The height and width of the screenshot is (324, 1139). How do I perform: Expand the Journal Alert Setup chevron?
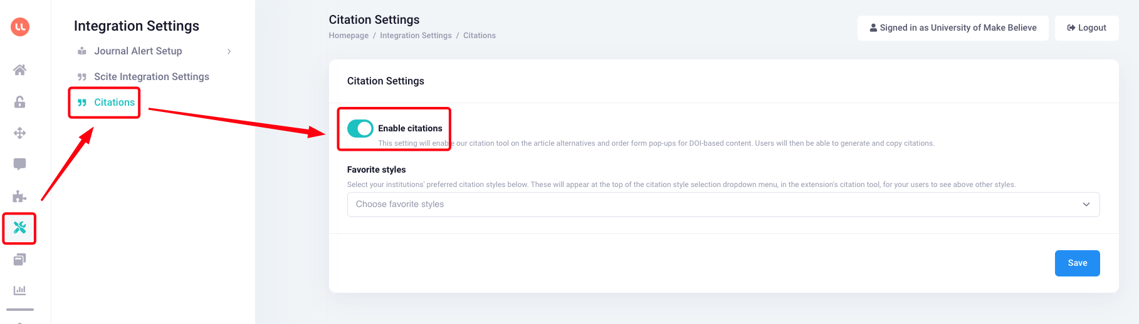tap(229, 51)
